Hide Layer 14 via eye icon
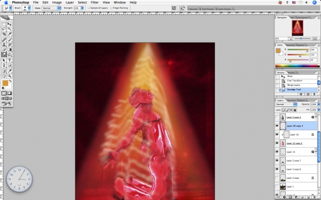The height and width of the screenshot is (200, 321). click(277, 152)
